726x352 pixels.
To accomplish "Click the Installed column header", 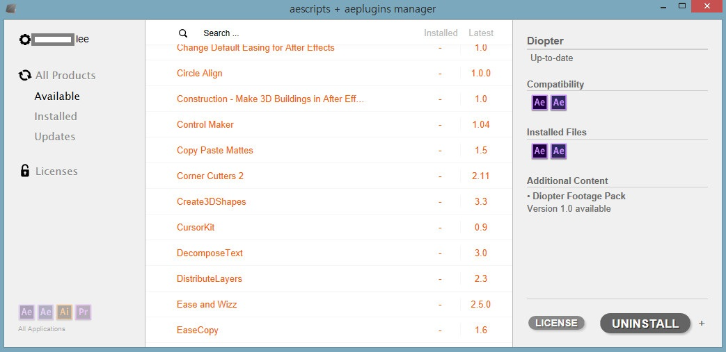I will (x=441, y=33).
